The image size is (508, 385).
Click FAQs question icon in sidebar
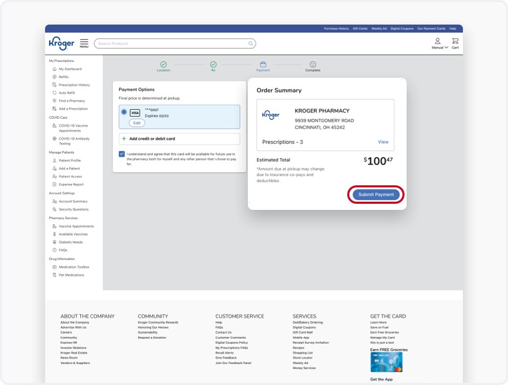[x=54, y=250]
